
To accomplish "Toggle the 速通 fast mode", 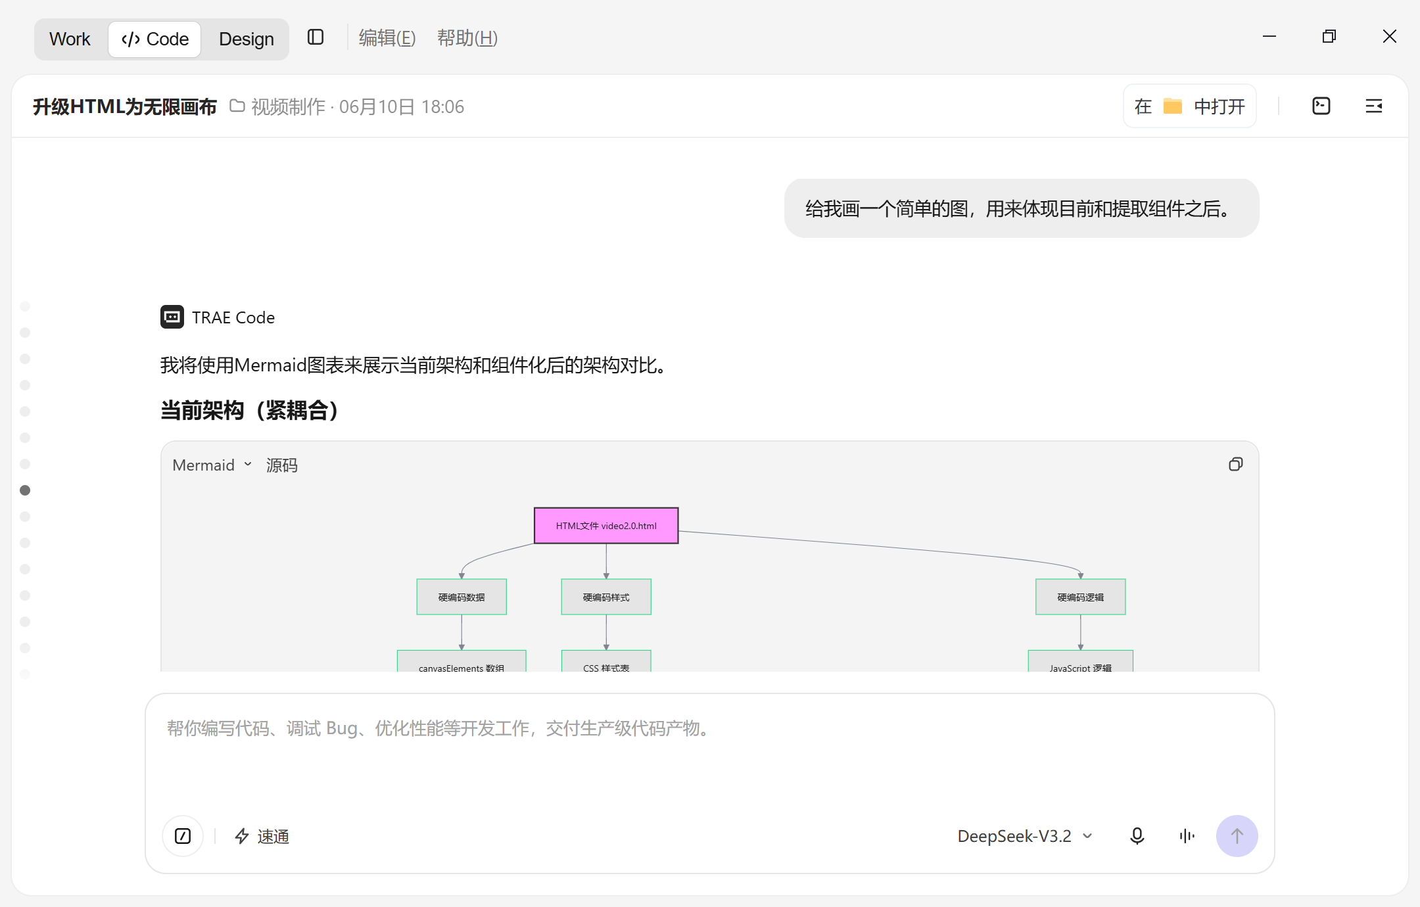I will pos(262,836).
